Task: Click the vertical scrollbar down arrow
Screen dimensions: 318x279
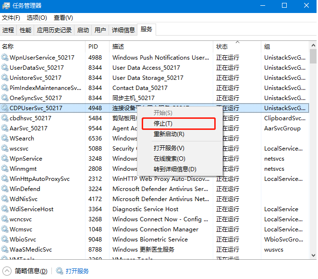Action: pyautogui.click(x=313, y=258)
